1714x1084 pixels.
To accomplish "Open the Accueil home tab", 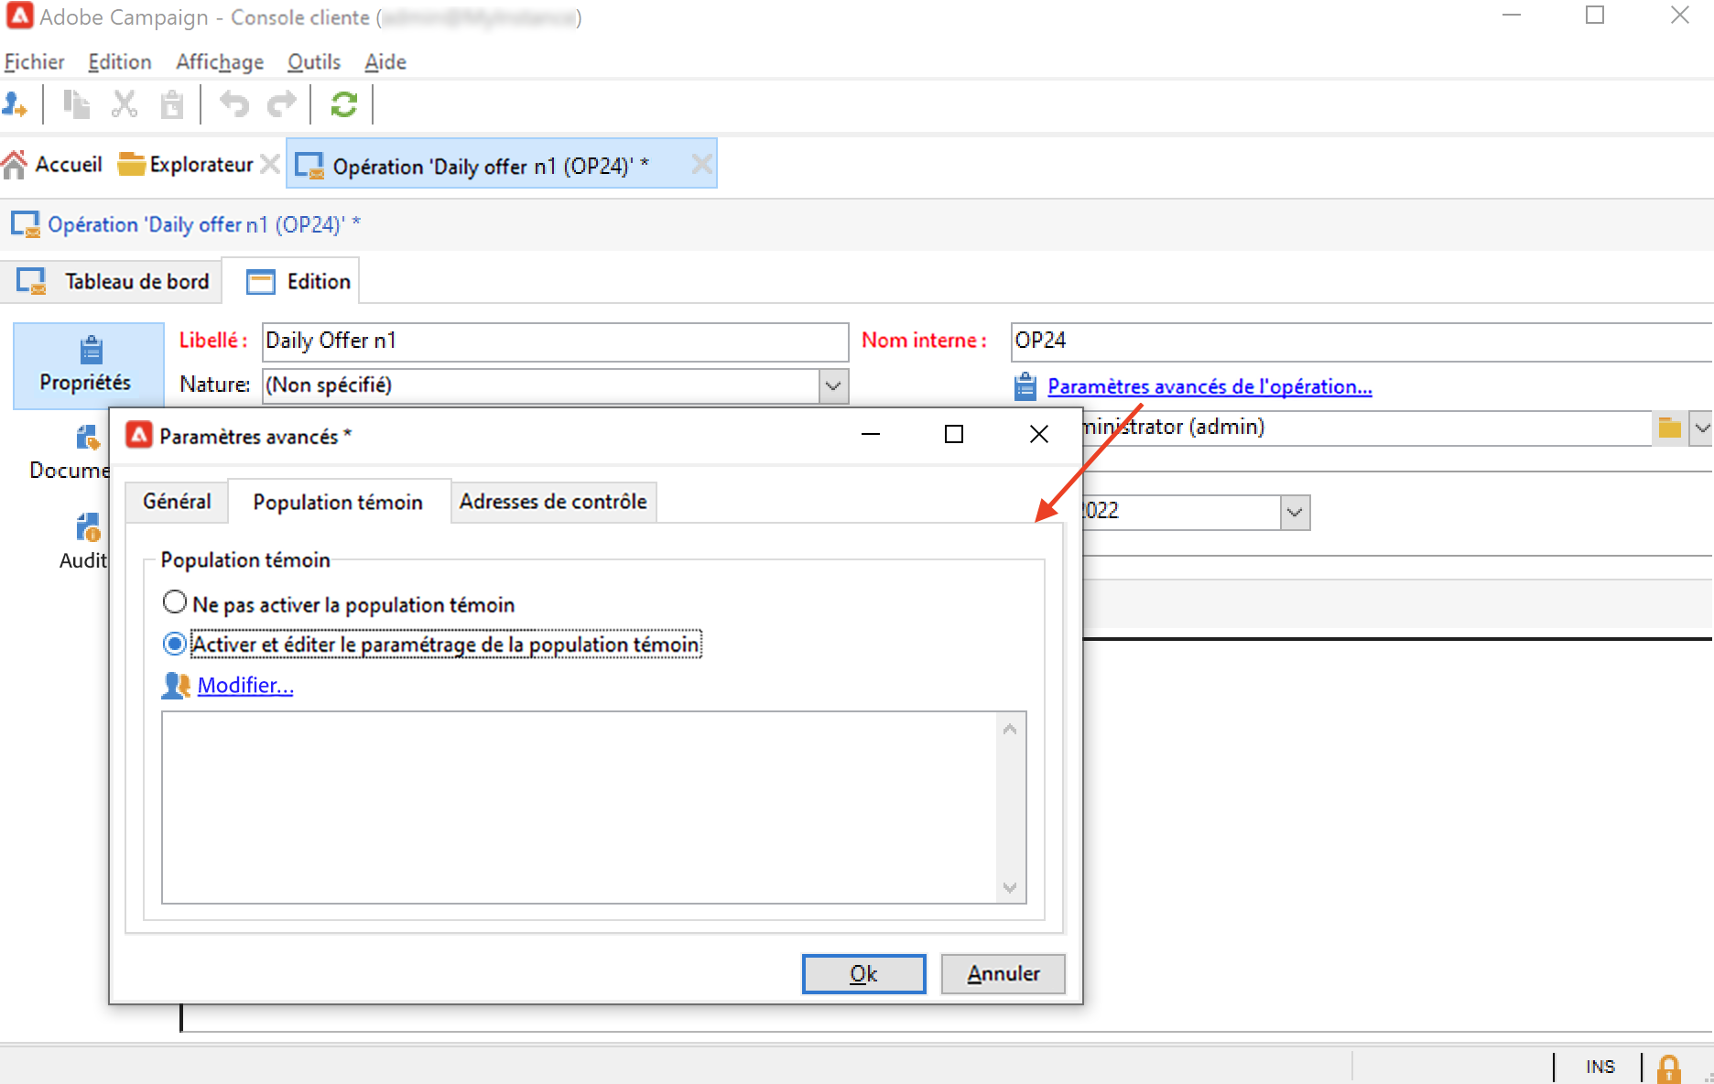I will tap(52, 165).
